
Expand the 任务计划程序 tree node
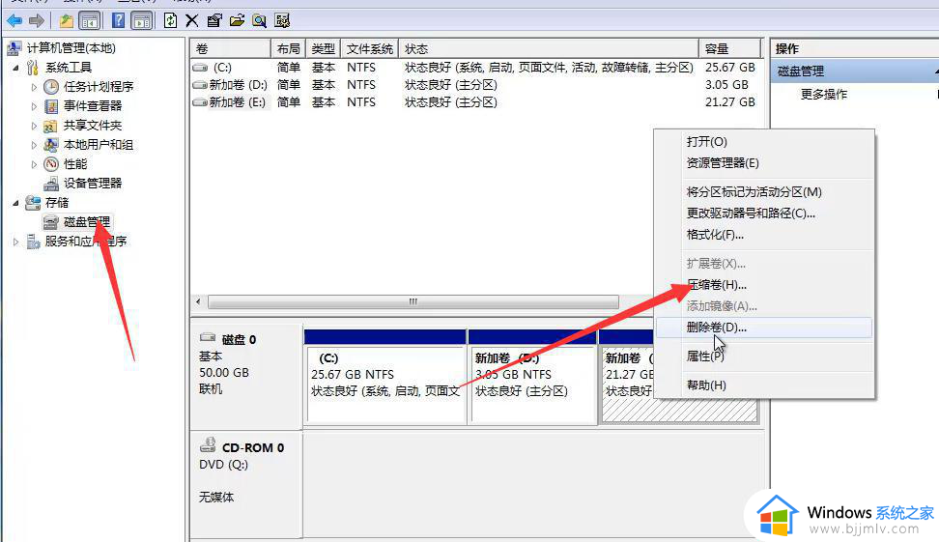pyautogui.click(x=34, y=87)
